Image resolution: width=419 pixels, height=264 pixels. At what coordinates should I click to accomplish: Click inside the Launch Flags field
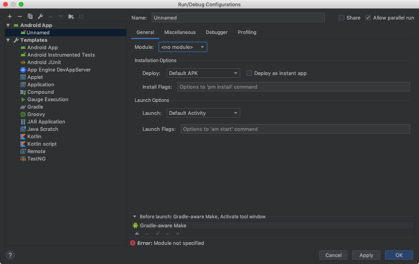coord(295,129)
